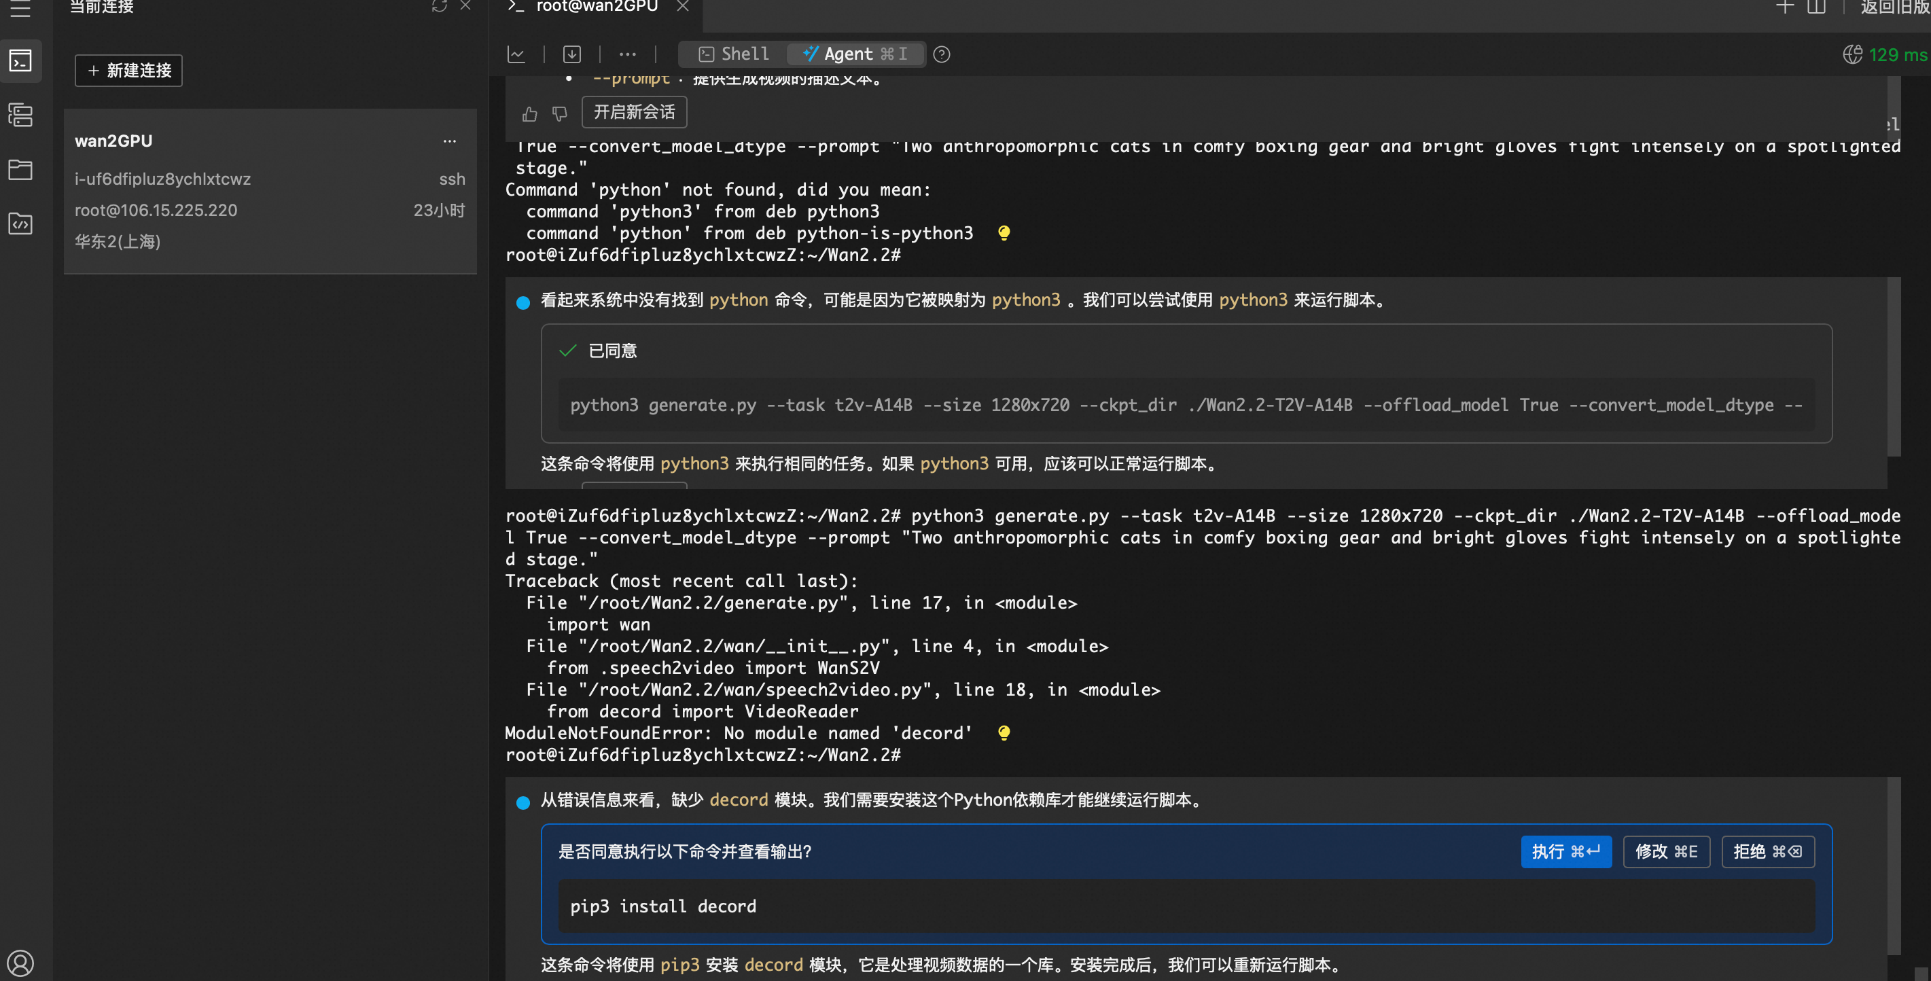
Task: Click the performance chart monitor icon
Action: 516,55
